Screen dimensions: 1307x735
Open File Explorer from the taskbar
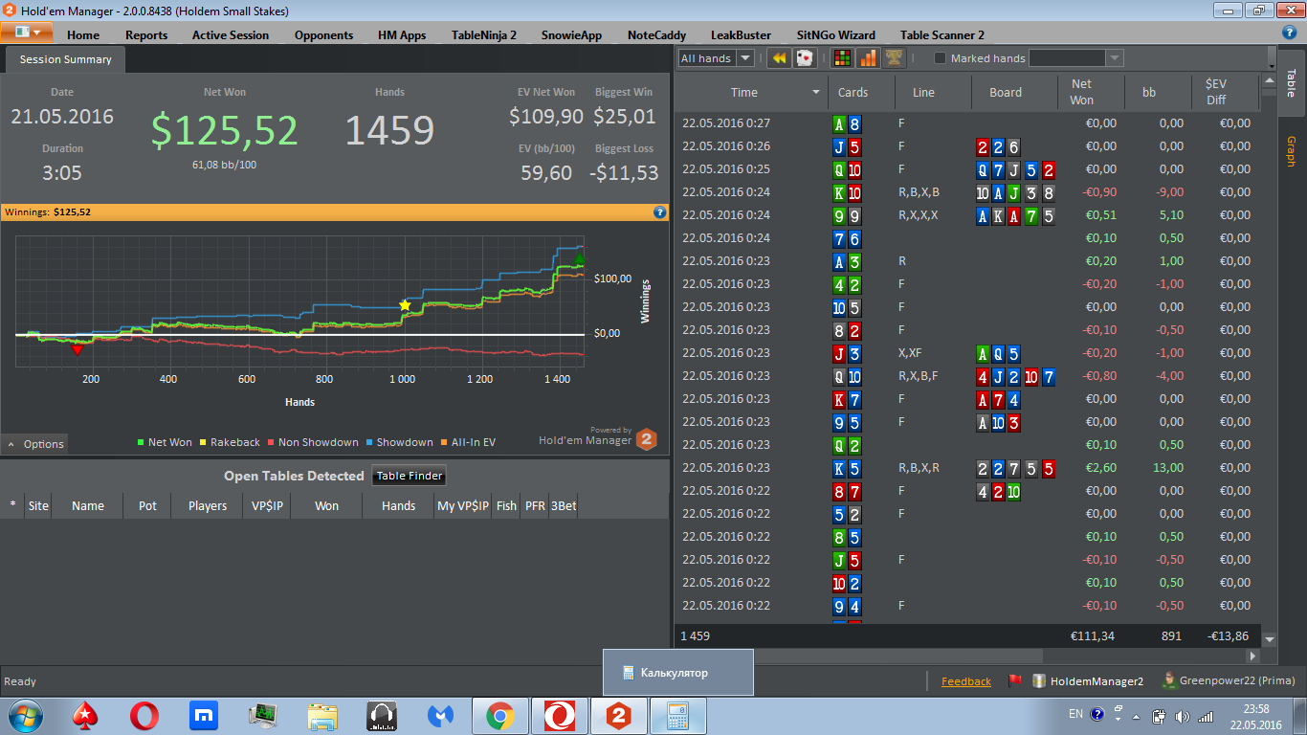pos(322,715)
